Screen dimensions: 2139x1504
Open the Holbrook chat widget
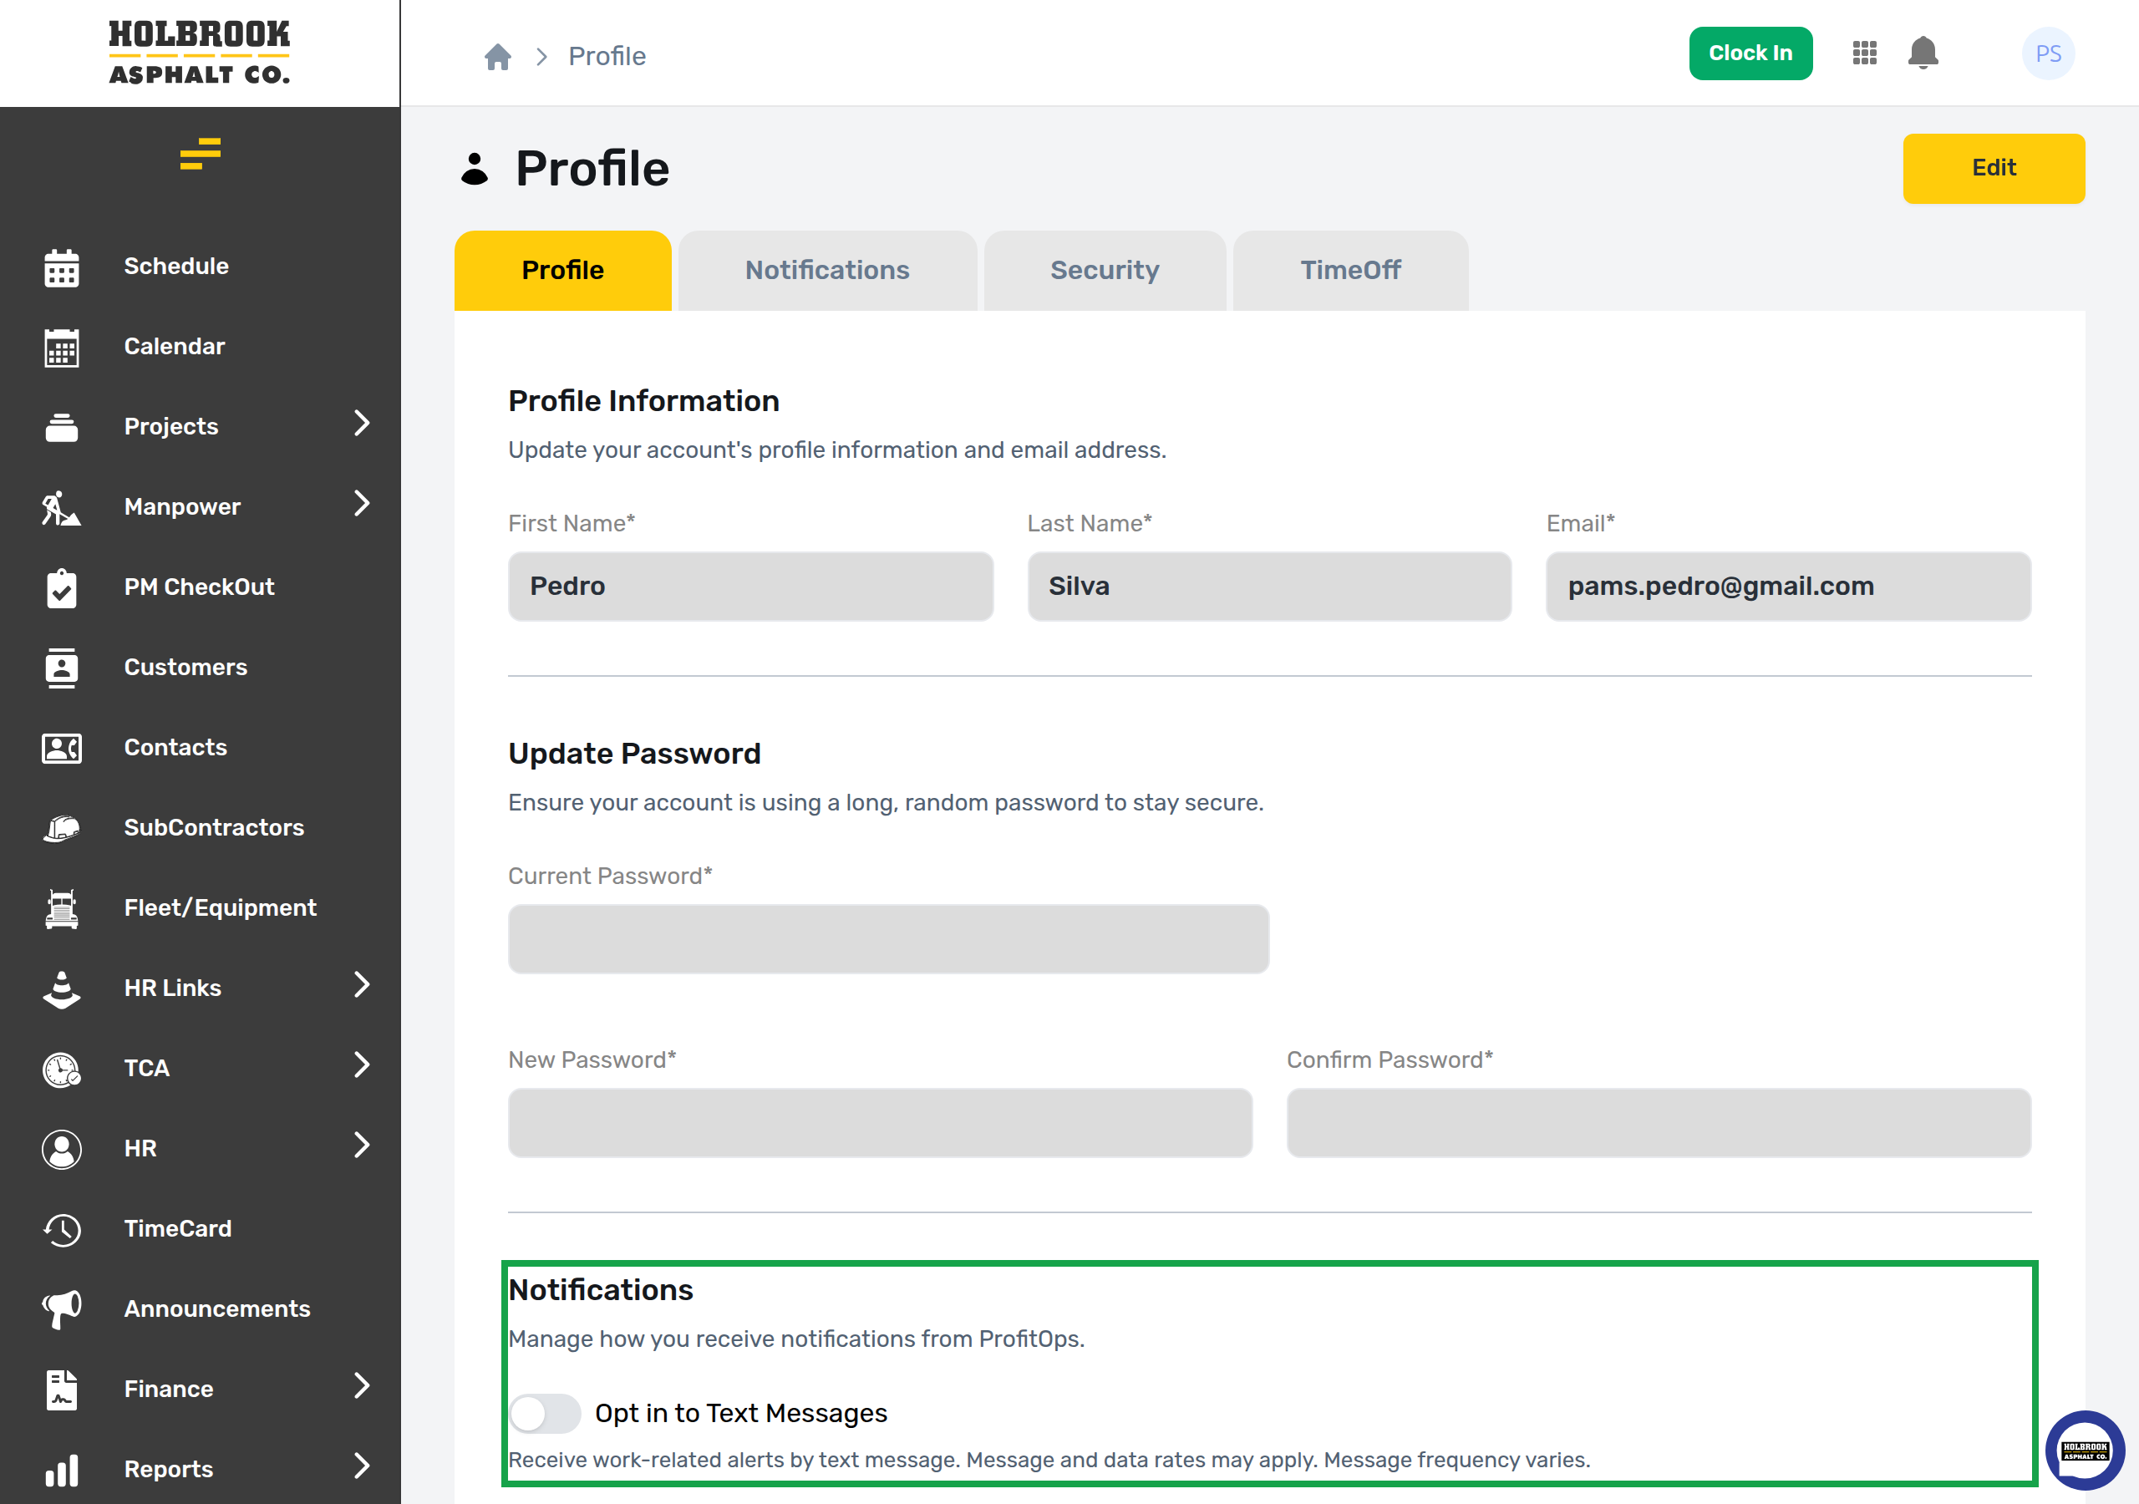[2085, 1451]
